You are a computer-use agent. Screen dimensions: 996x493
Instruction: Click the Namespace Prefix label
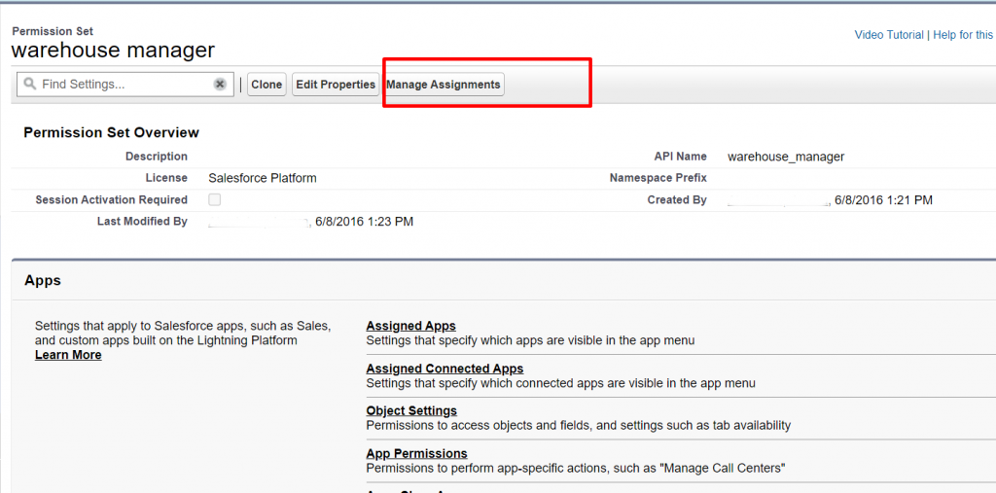tap(658, 179)
